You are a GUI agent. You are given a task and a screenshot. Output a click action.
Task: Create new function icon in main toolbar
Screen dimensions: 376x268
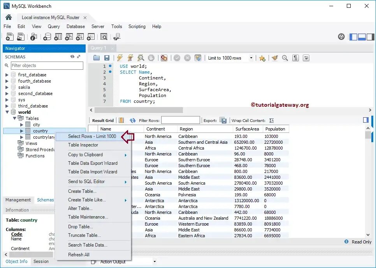coord(91,37)
